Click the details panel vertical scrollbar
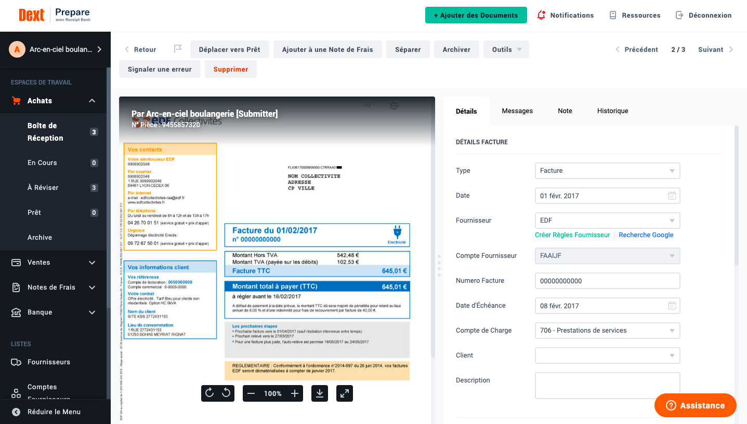The image size is (747, 424). click(x=736, y=196)
